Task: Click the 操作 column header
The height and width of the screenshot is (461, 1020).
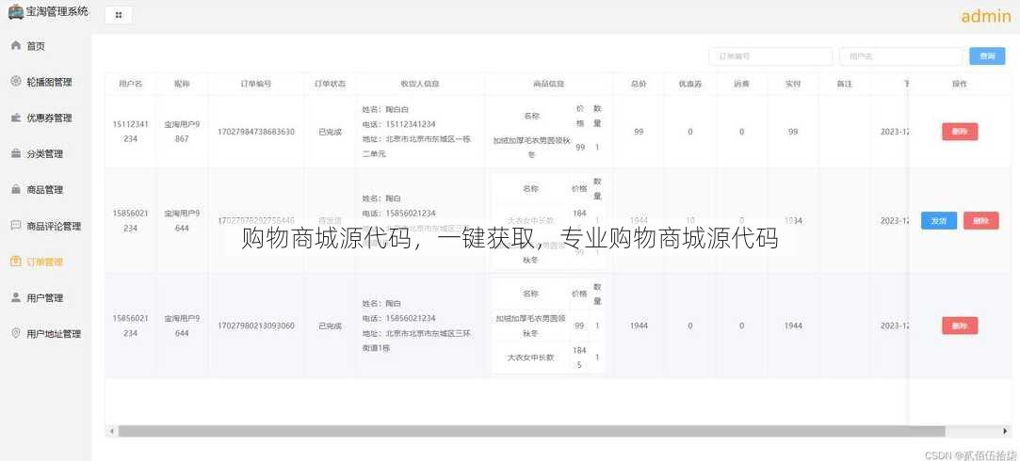Action: pyautogui.click(x=960, y=84)
